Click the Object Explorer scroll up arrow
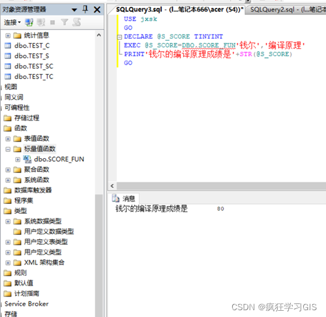326x317 pixels. point(99,35)
